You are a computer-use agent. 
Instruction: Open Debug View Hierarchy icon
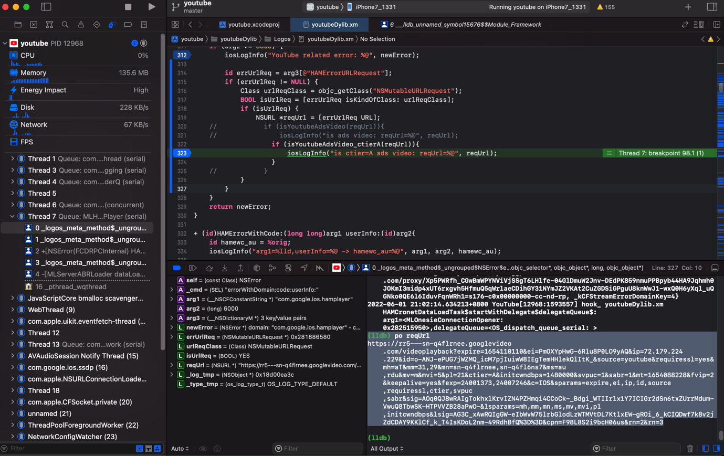pos(257,268)
